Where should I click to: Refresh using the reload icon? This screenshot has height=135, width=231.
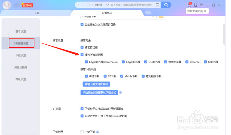(x=88, y=5)
